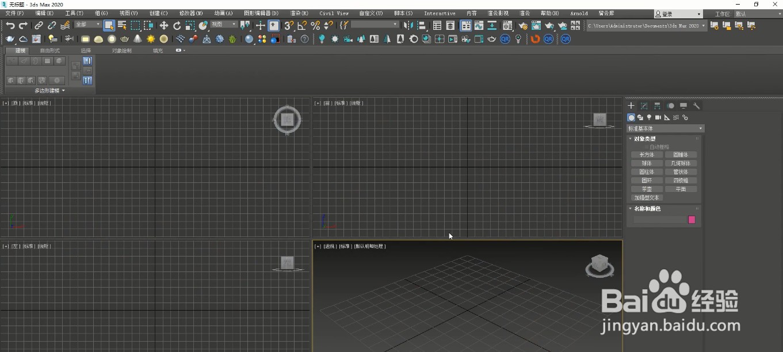Toggle the Angle Snap button
Viewport: 783px width, 352px height.
pos(302,25)
